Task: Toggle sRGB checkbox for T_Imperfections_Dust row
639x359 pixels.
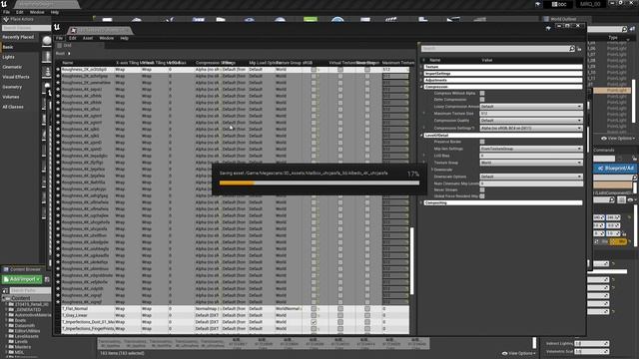Action: coord(314,322)
